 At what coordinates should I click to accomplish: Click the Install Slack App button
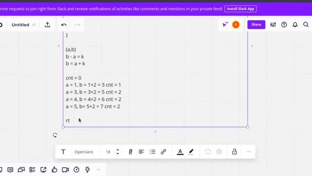(240, 9)
